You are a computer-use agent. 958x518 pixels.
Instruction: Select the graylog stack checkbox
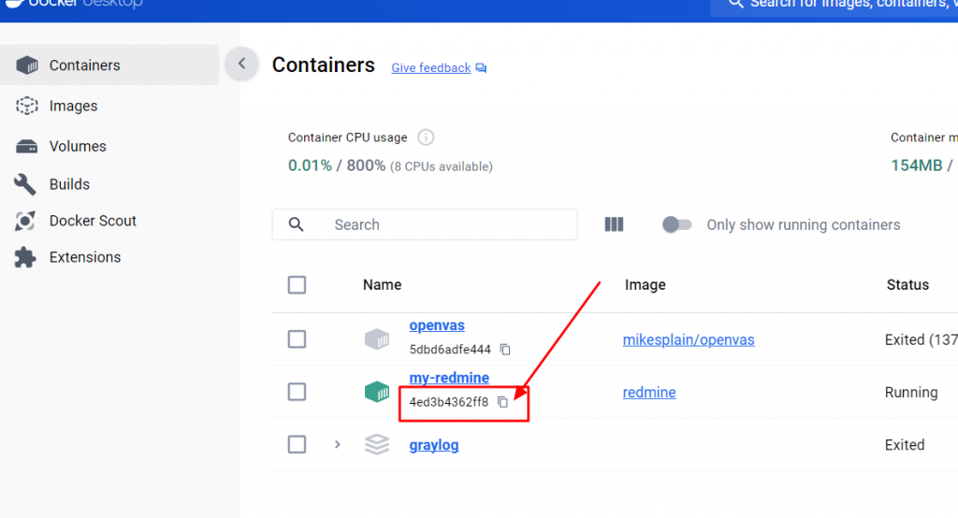[297, 444]
